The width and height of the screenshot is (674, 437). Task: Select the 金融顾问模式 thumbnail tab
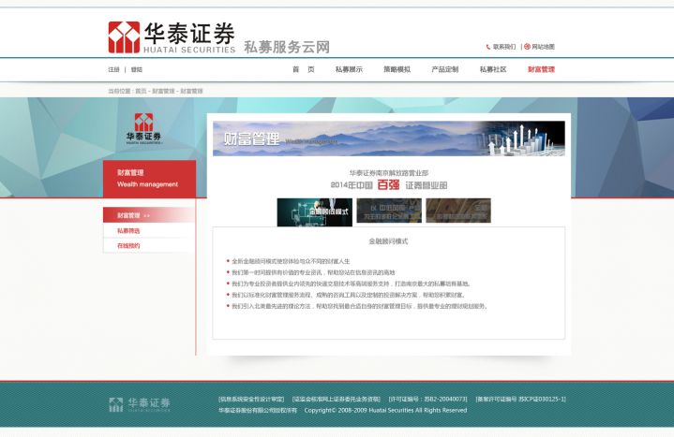pyautogui.click(x=315, y=212)
